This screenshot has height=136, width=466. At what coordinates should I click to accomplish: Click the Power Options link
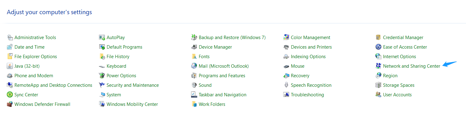coord(121,76)
